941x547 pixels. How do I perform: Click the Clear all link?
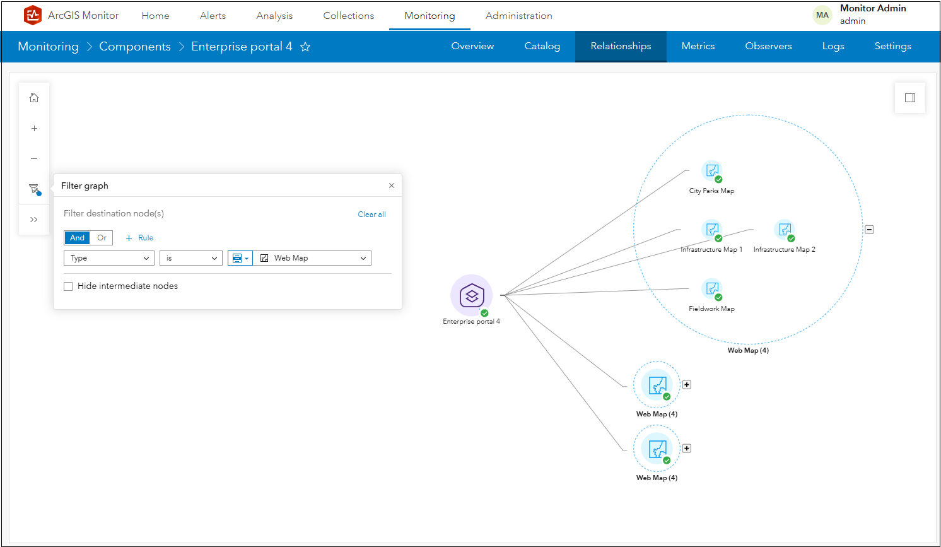[x=371, y=215]
